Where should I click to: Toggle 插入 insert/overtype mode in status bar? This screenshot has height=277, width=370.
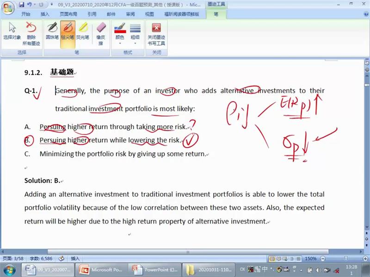(75, 259)
